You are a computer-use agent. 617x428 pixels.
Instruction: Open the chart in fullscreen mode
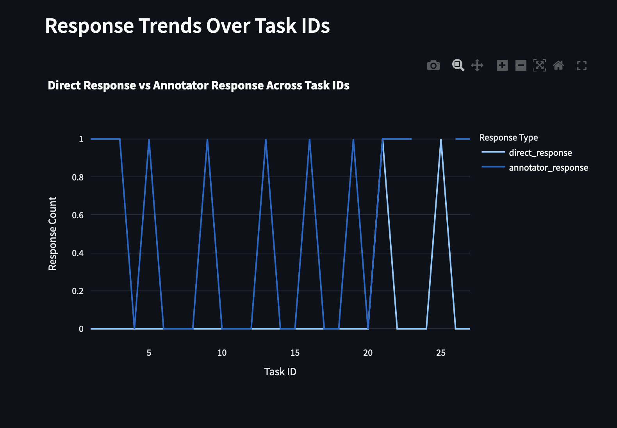[x=582, y=66]
